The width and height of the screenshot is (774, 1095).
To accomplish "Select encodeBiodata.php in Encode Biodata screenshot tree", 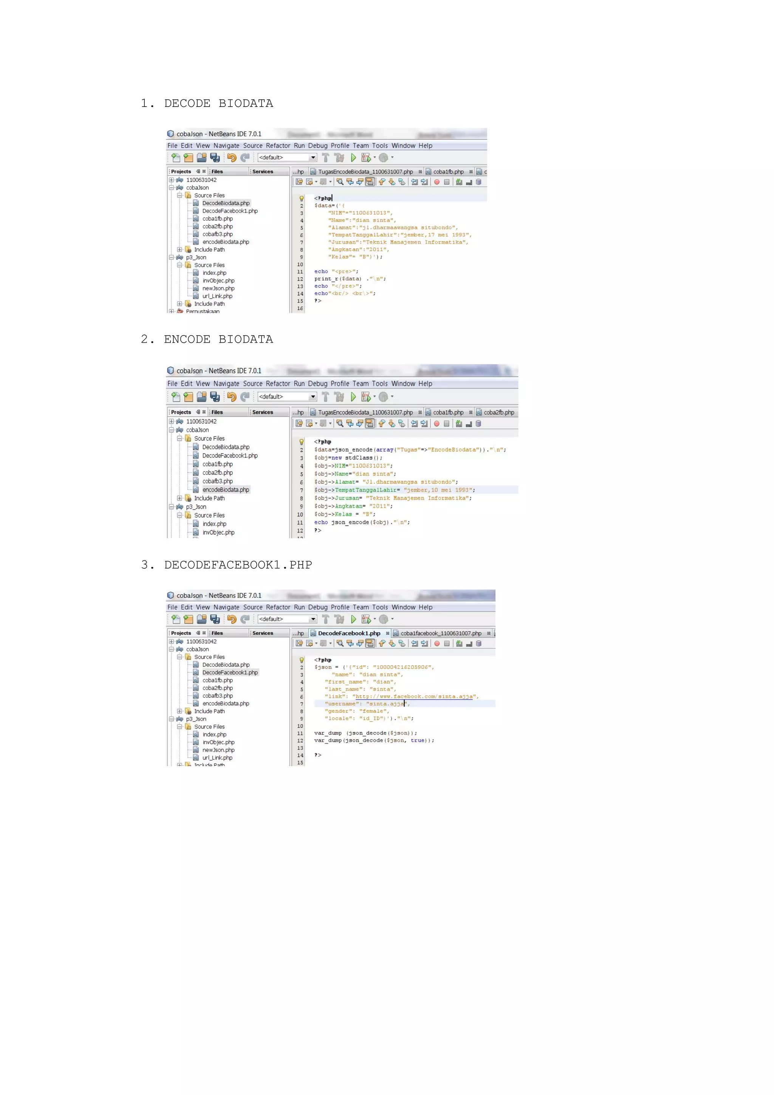I will point(226,490).
